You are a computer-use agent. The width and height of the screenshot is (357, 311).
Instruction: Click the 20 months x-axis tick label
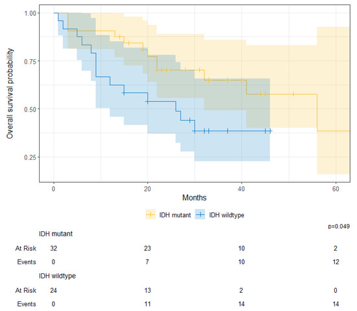147,189
